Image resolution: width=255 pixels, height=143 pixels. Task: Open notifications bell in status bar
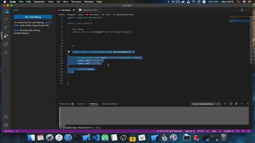pyautogui.click(x=249, y=131)
